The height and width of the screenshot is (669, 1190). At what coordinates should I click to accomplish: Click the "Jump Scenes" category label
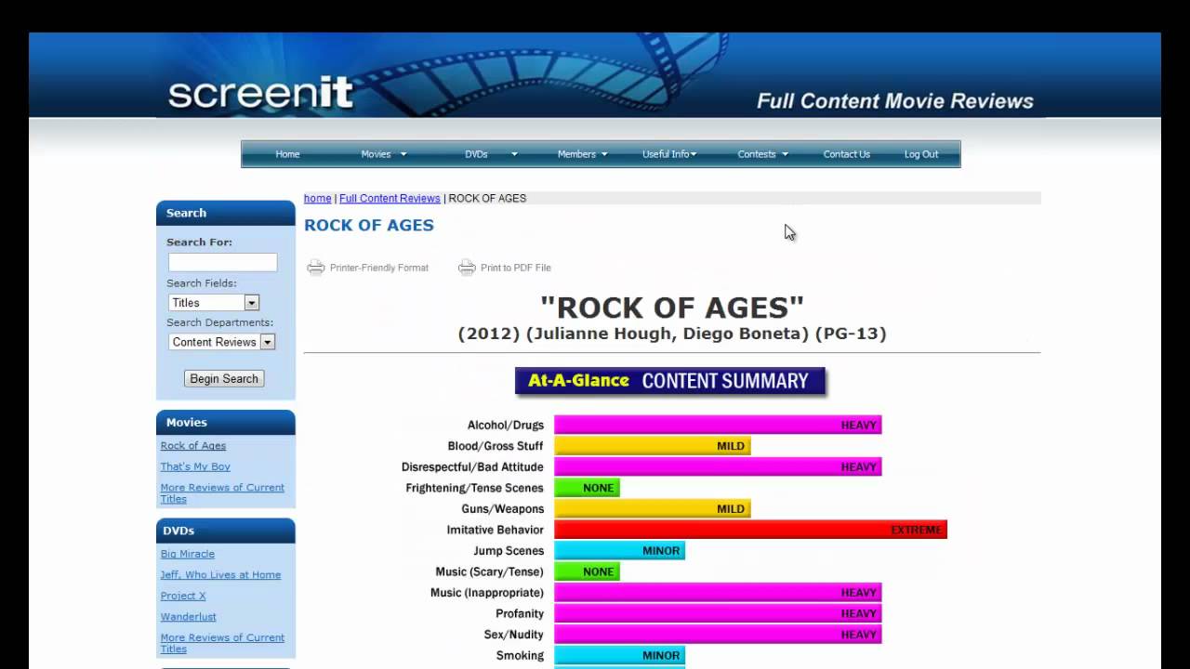pyautogui.click(x=509, y=551)
